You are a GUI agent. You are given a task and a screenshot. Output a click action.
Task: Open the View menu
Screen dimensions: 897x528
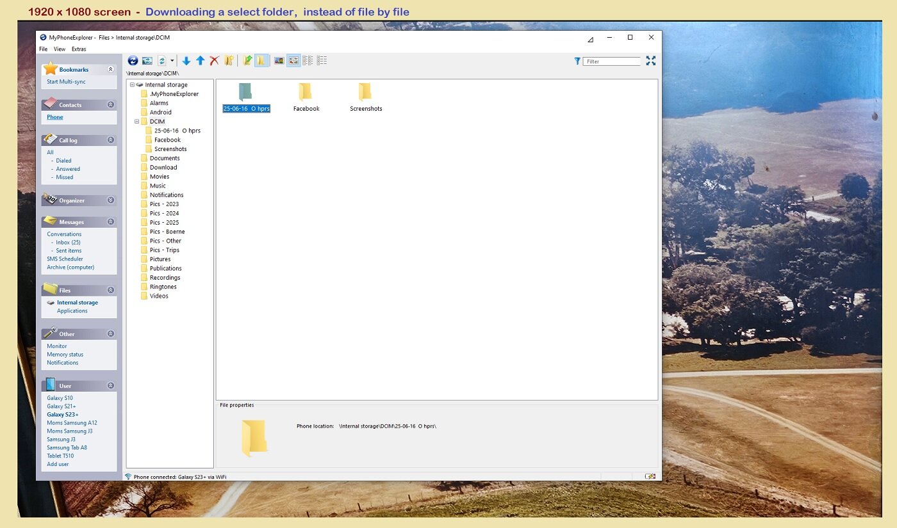[x=60, y=49]
